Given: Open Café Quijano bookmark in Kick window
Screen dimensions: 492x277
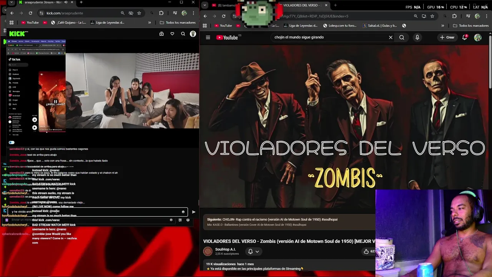Looking at the screenshot, I should click(68, 22).
